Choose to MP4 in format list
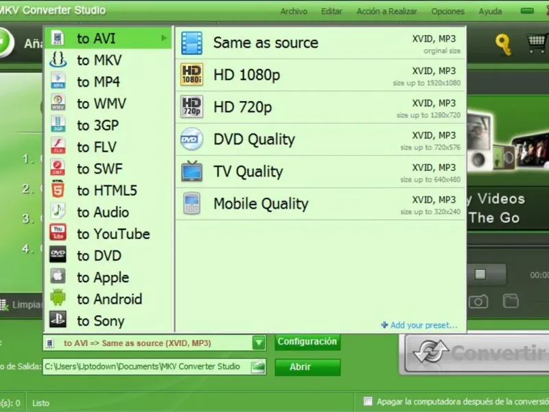 [x=108, y=82]
